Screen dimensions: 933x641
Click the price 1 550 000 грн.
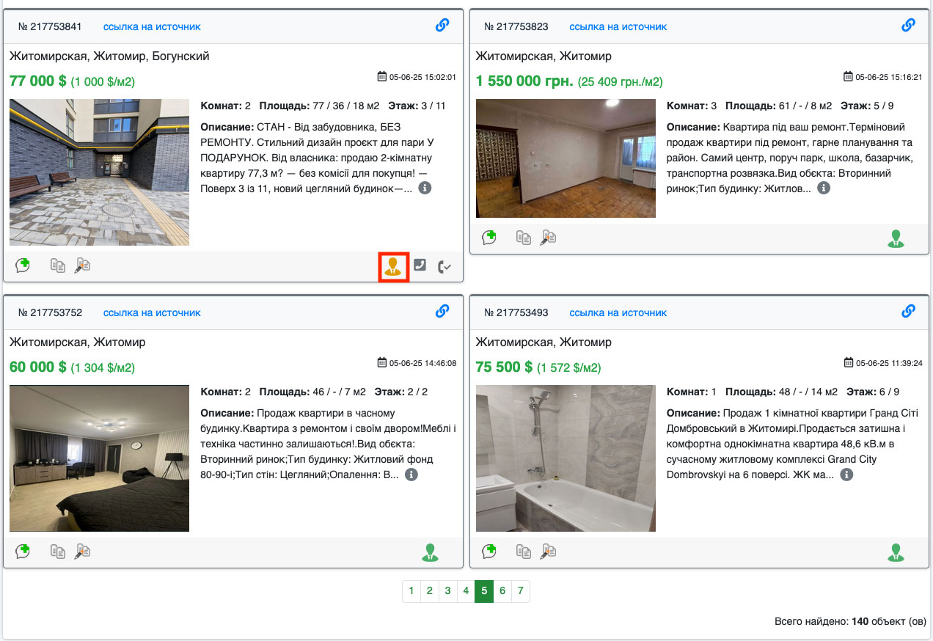coord(524,81)
